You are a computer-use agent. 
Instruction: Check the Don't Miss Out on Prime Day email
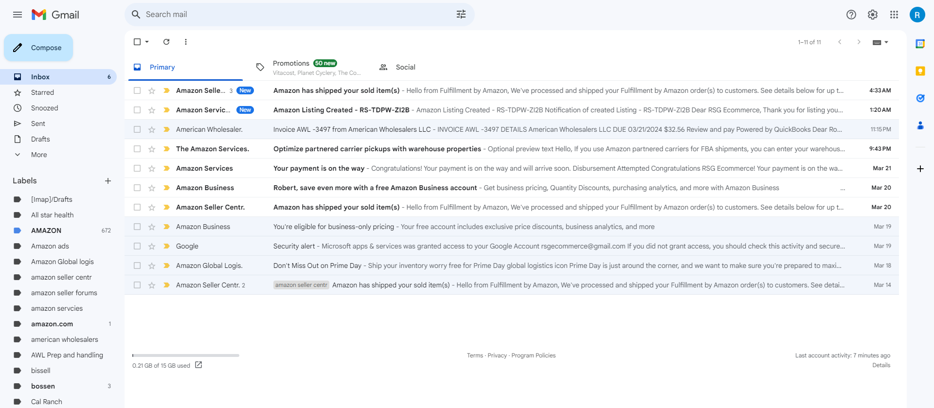click(137, 266)
